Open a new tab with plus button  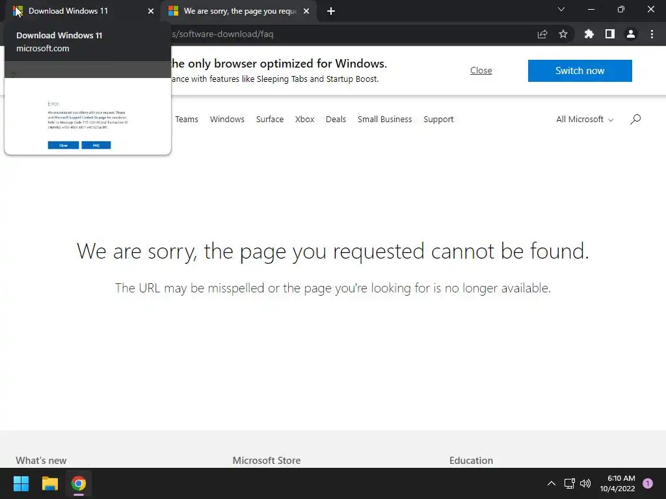coord(331,11)
